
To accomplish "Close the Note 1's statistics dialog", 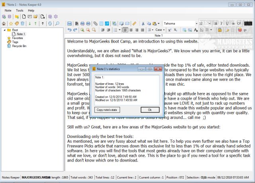I will pyautogui.click(x=158, y=69).
